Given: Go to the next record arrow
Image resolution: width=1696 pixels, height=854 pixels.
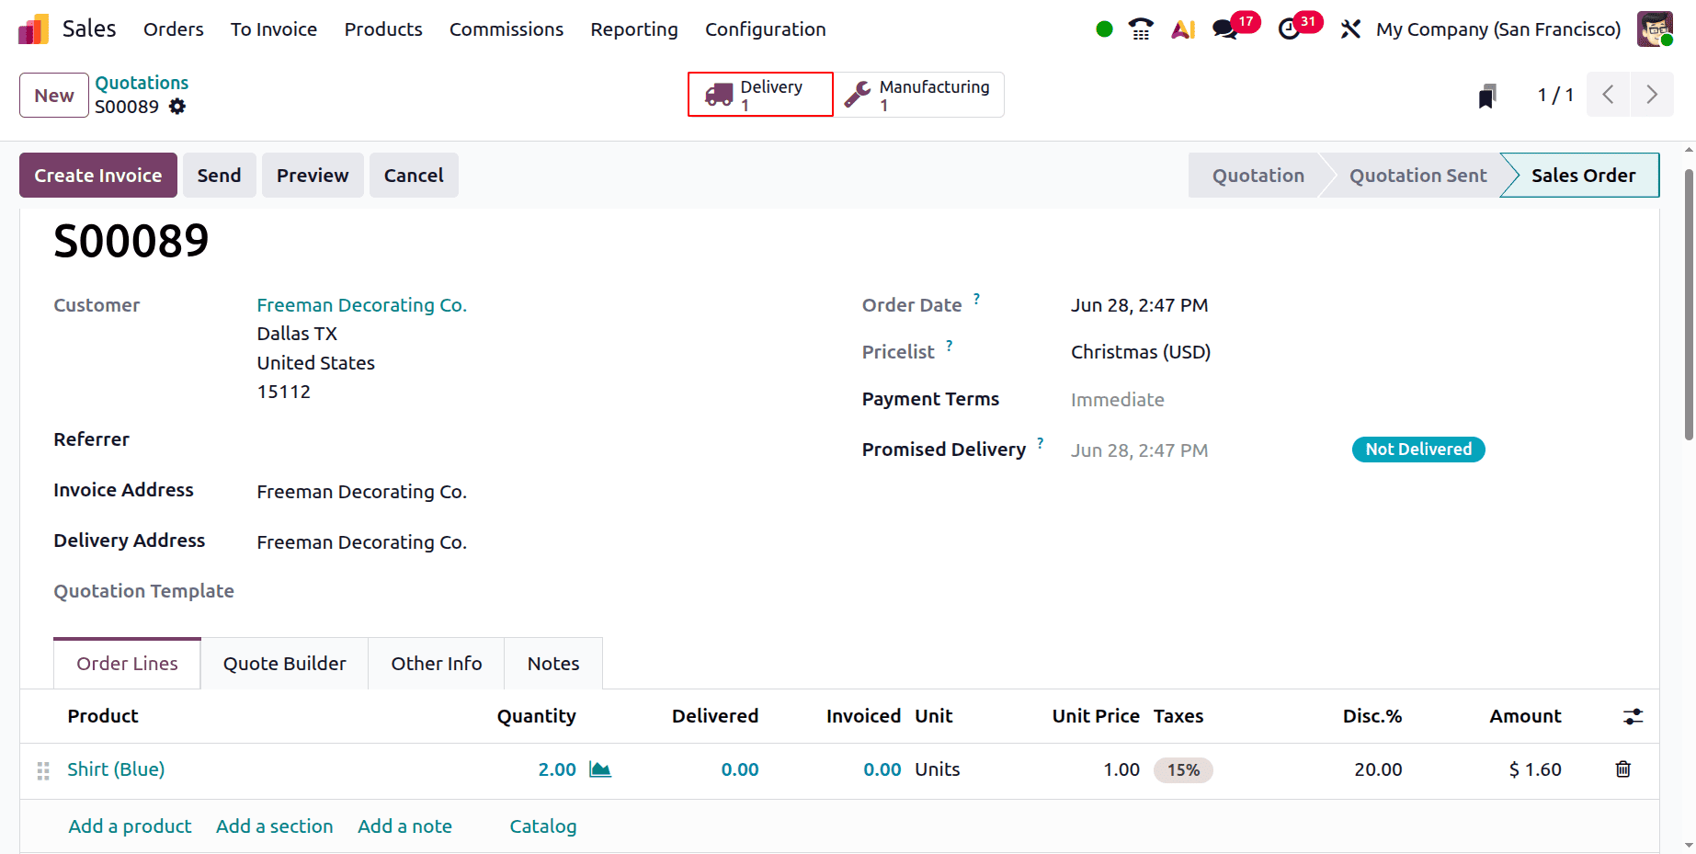Looking at the screenshot, I should pos(1652,95).
